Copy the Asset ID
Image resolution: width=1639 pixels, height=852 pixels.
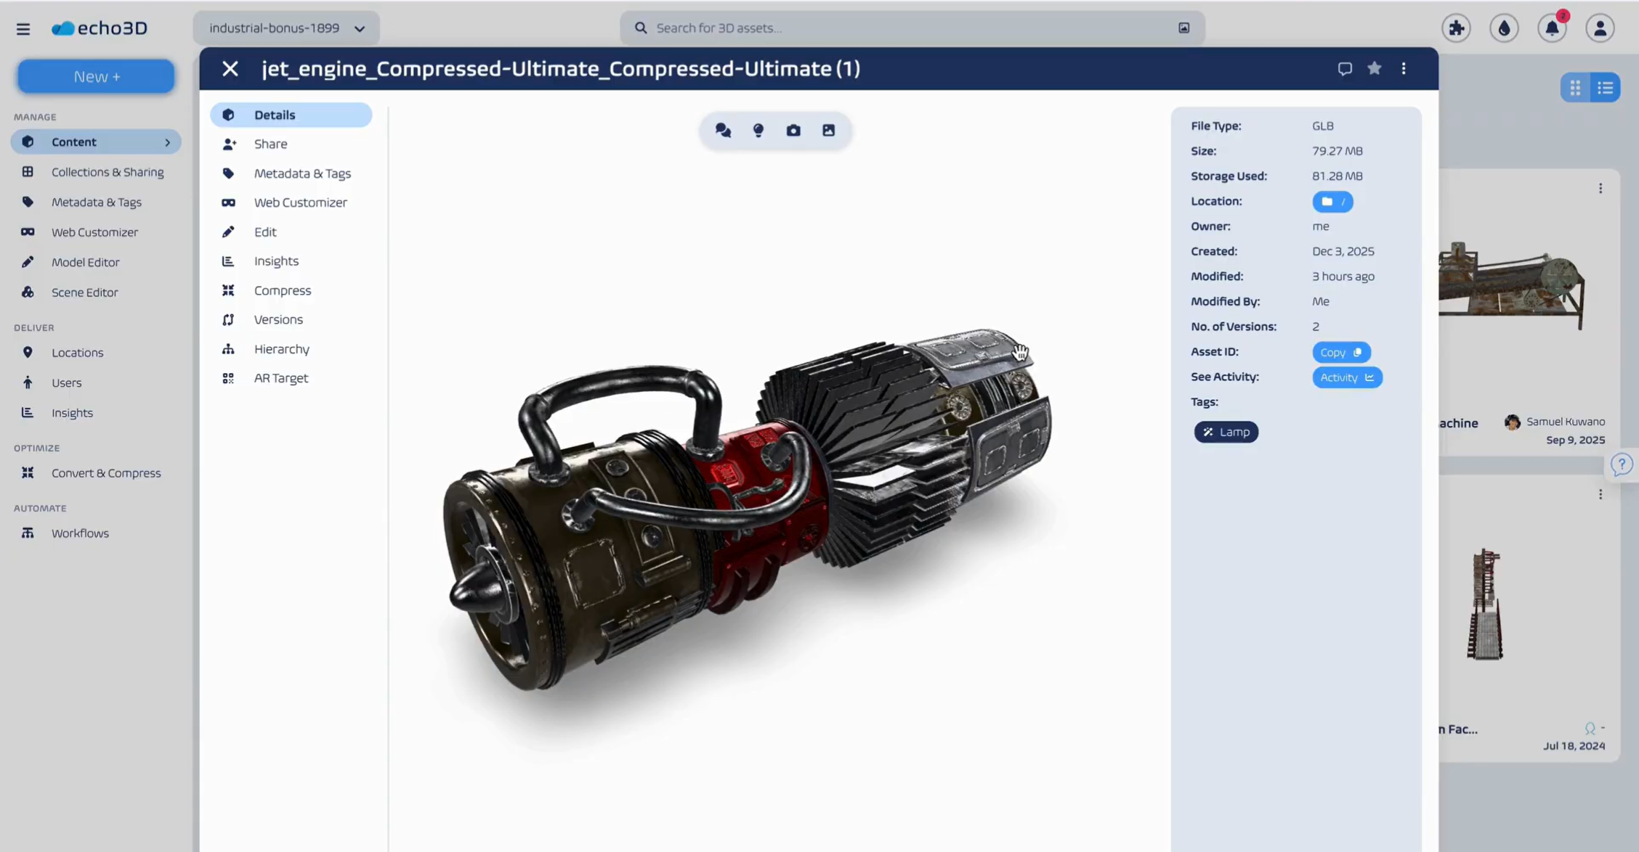1340,352
